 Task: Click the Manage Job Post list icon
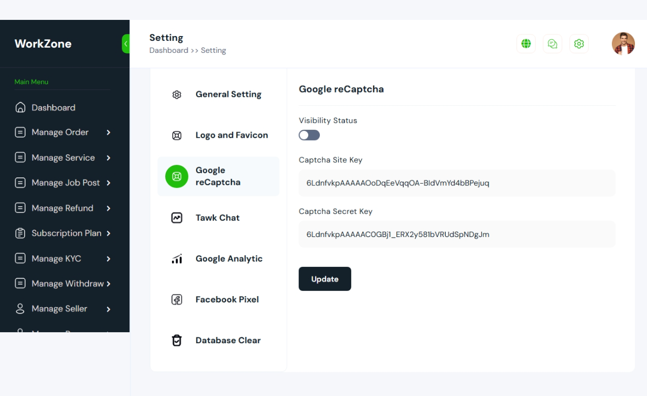click(20, 183)
